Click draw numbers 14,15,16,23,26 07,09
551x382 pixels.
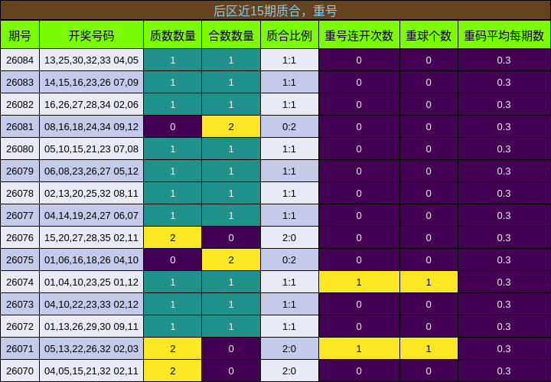[x=91, y=82]
